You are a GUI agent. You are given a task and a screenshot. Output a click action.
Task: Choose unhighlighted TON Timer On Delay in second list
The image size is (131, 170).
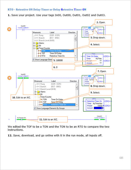pyautogui.click(x=53, y=99)
